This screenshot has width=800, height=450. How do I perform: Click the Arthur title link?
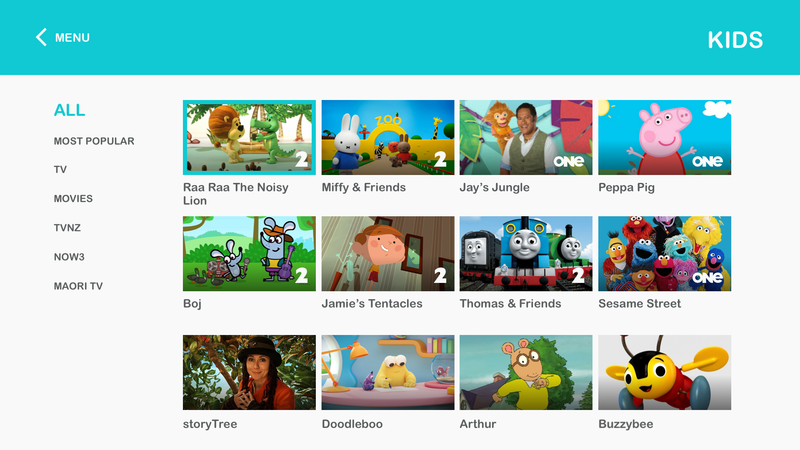[x=478, y=424]
